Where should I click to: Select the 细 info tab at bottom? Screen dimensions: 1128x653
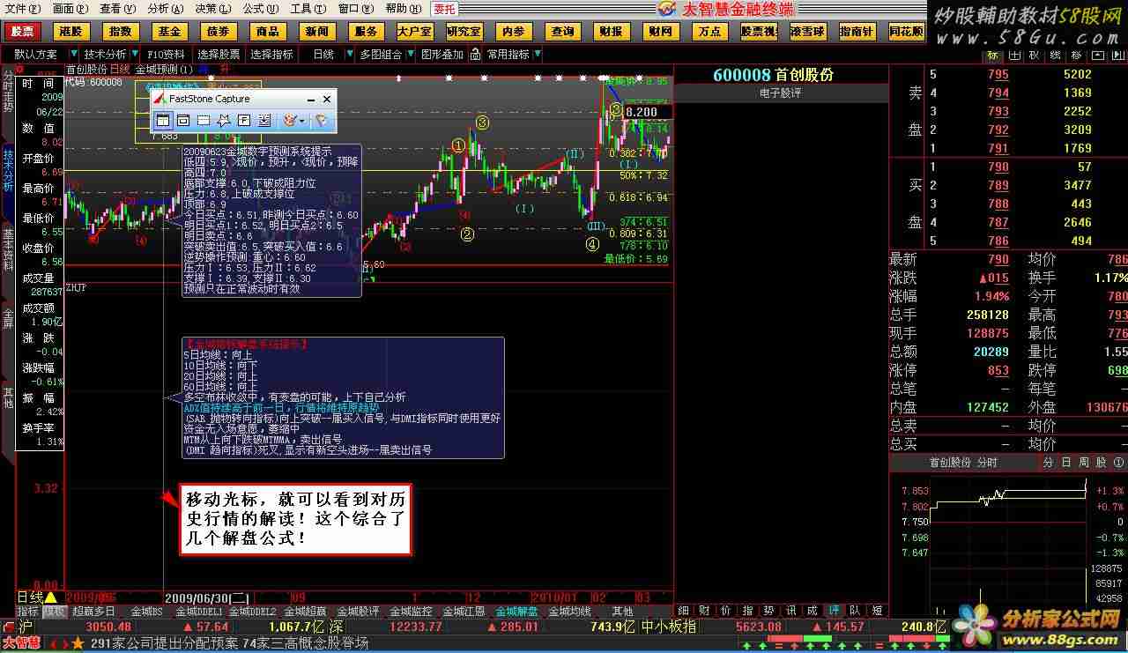tap(683, 610)
